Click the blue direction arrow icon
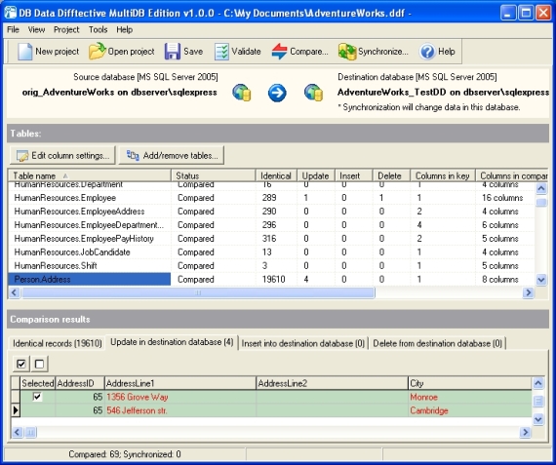This screenshot has height=465, width=556. point(277,93)
